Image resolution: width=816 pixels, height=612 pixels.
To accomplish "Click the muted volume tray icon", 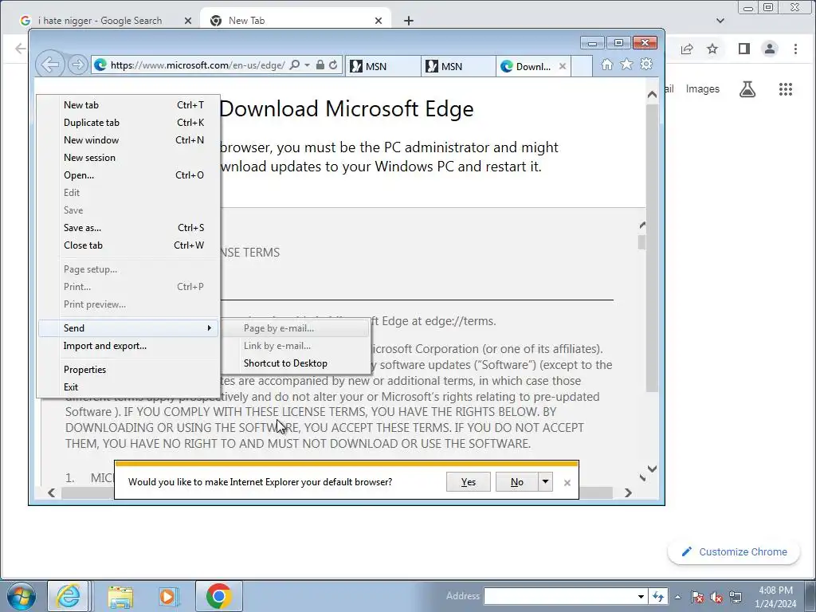I will pyautogui.click(x=716, y=597).
